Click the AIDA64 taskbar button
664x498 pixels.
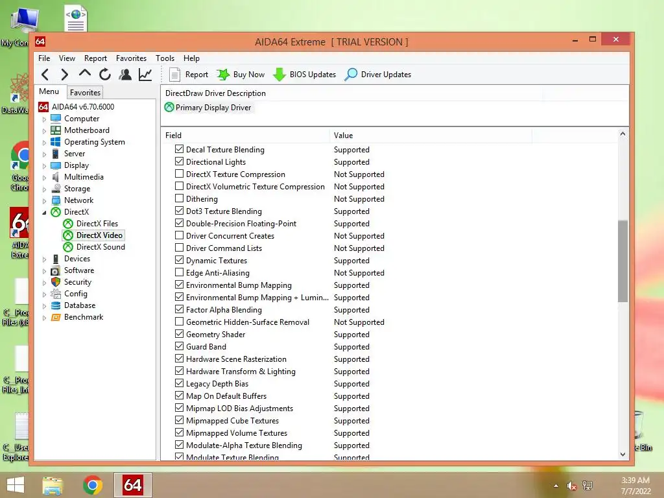click(x=132, y=485)
